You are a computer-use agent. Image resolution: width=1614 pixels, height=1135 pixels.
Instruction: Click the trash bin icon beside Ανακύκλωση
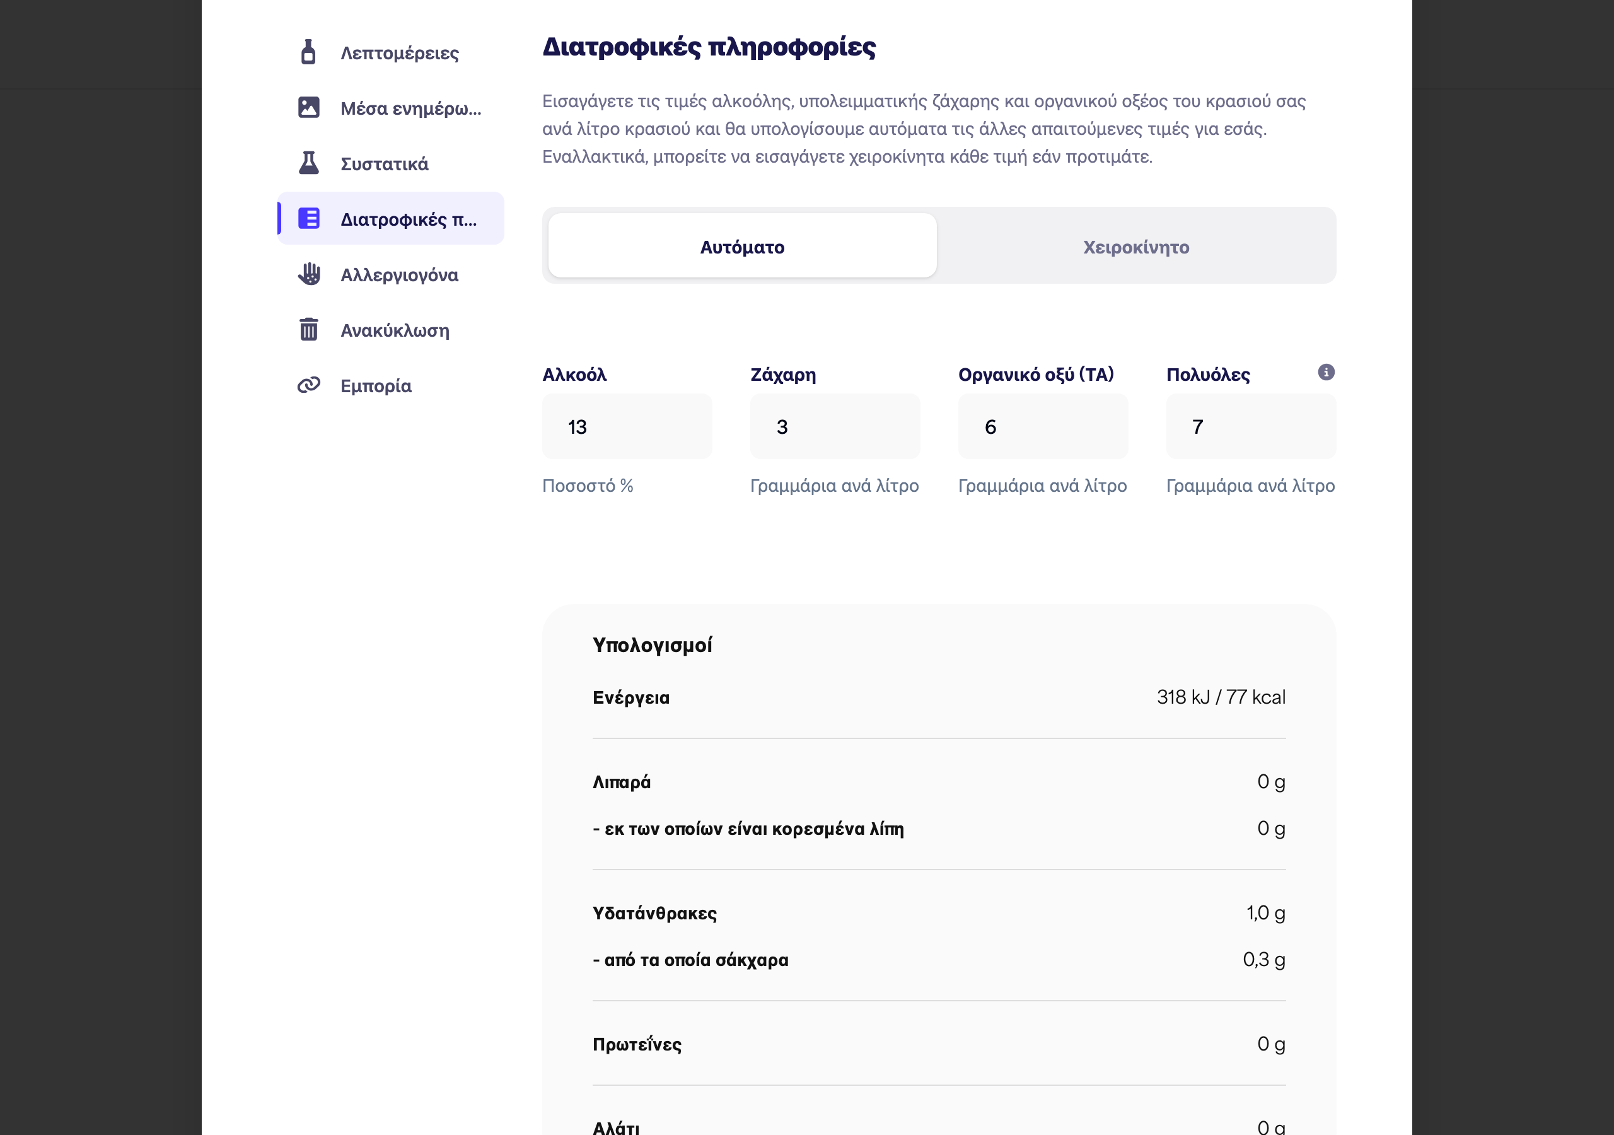point(308,329)
